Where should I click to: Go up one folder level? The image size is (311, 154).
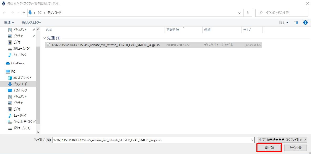point(24,13)
